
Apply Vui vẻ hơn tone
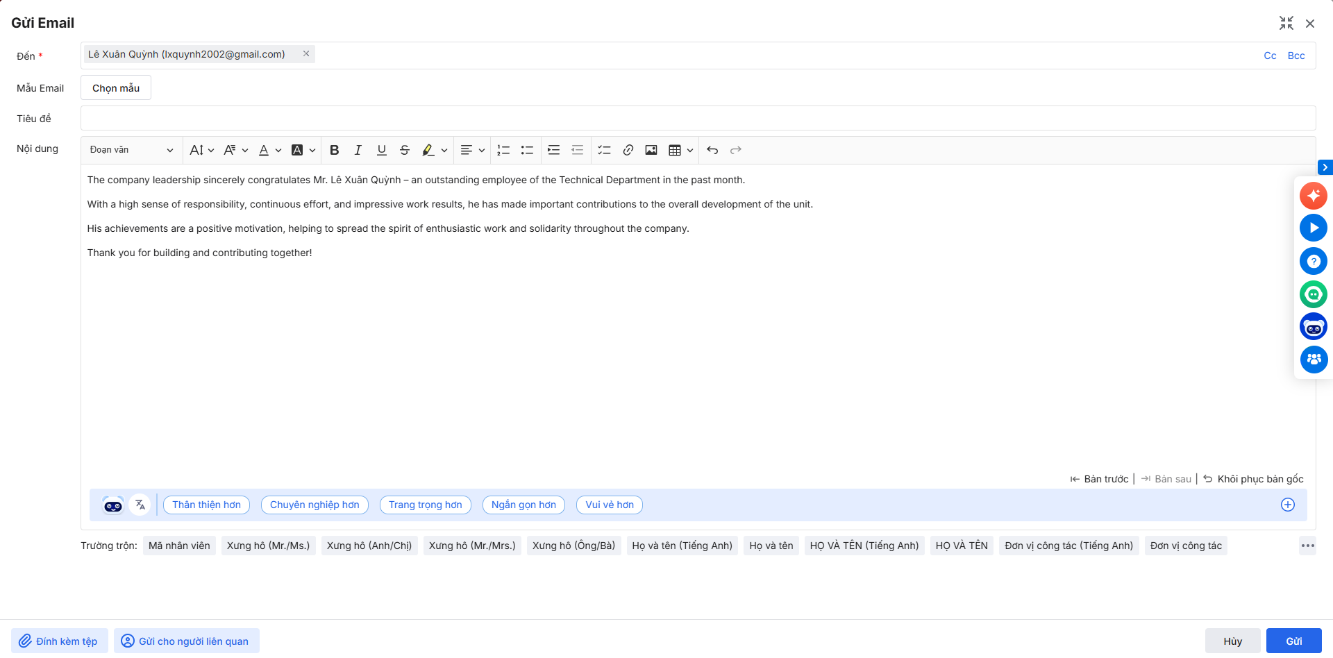pyautogui.click(x=610, y=505)
